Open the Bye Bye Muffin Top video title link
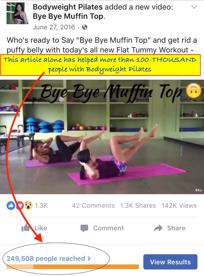Viewport: 204px width, 276px height. coord(69,16)
